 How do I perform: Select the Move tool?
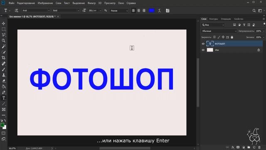click(3, 23)
